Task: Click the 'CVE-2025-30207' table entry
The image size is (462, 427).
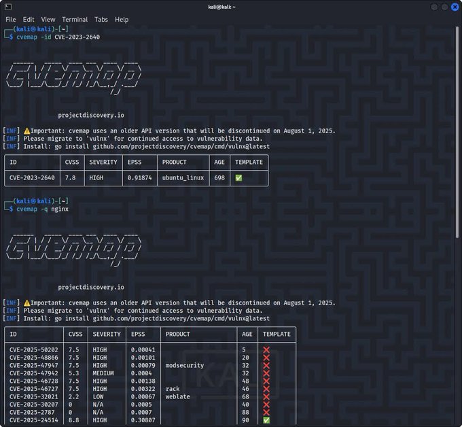Action: [34, 405]
